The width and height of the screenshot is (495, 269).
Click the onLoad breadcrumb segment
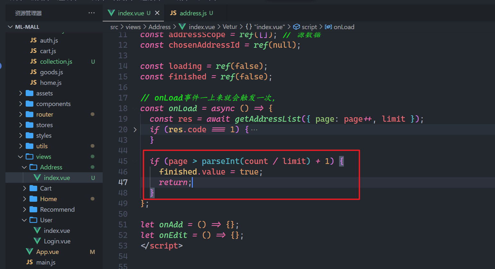pos(344,27)
